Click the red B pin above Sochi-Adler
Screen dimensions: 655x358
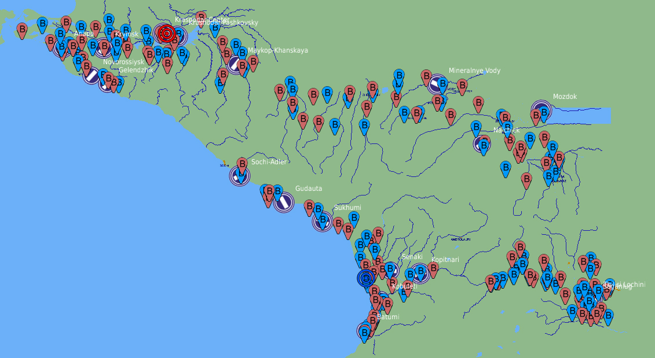[242, 164]
